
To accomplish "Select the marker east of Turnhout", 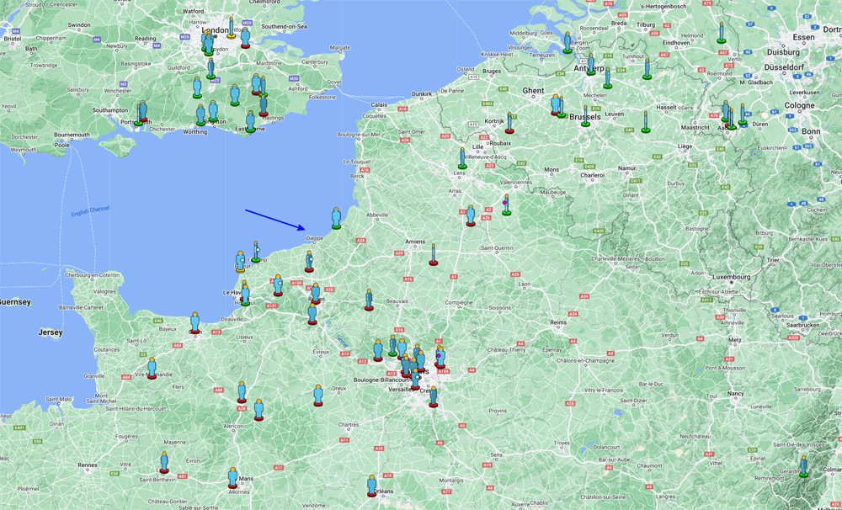I will coord(647,69).
